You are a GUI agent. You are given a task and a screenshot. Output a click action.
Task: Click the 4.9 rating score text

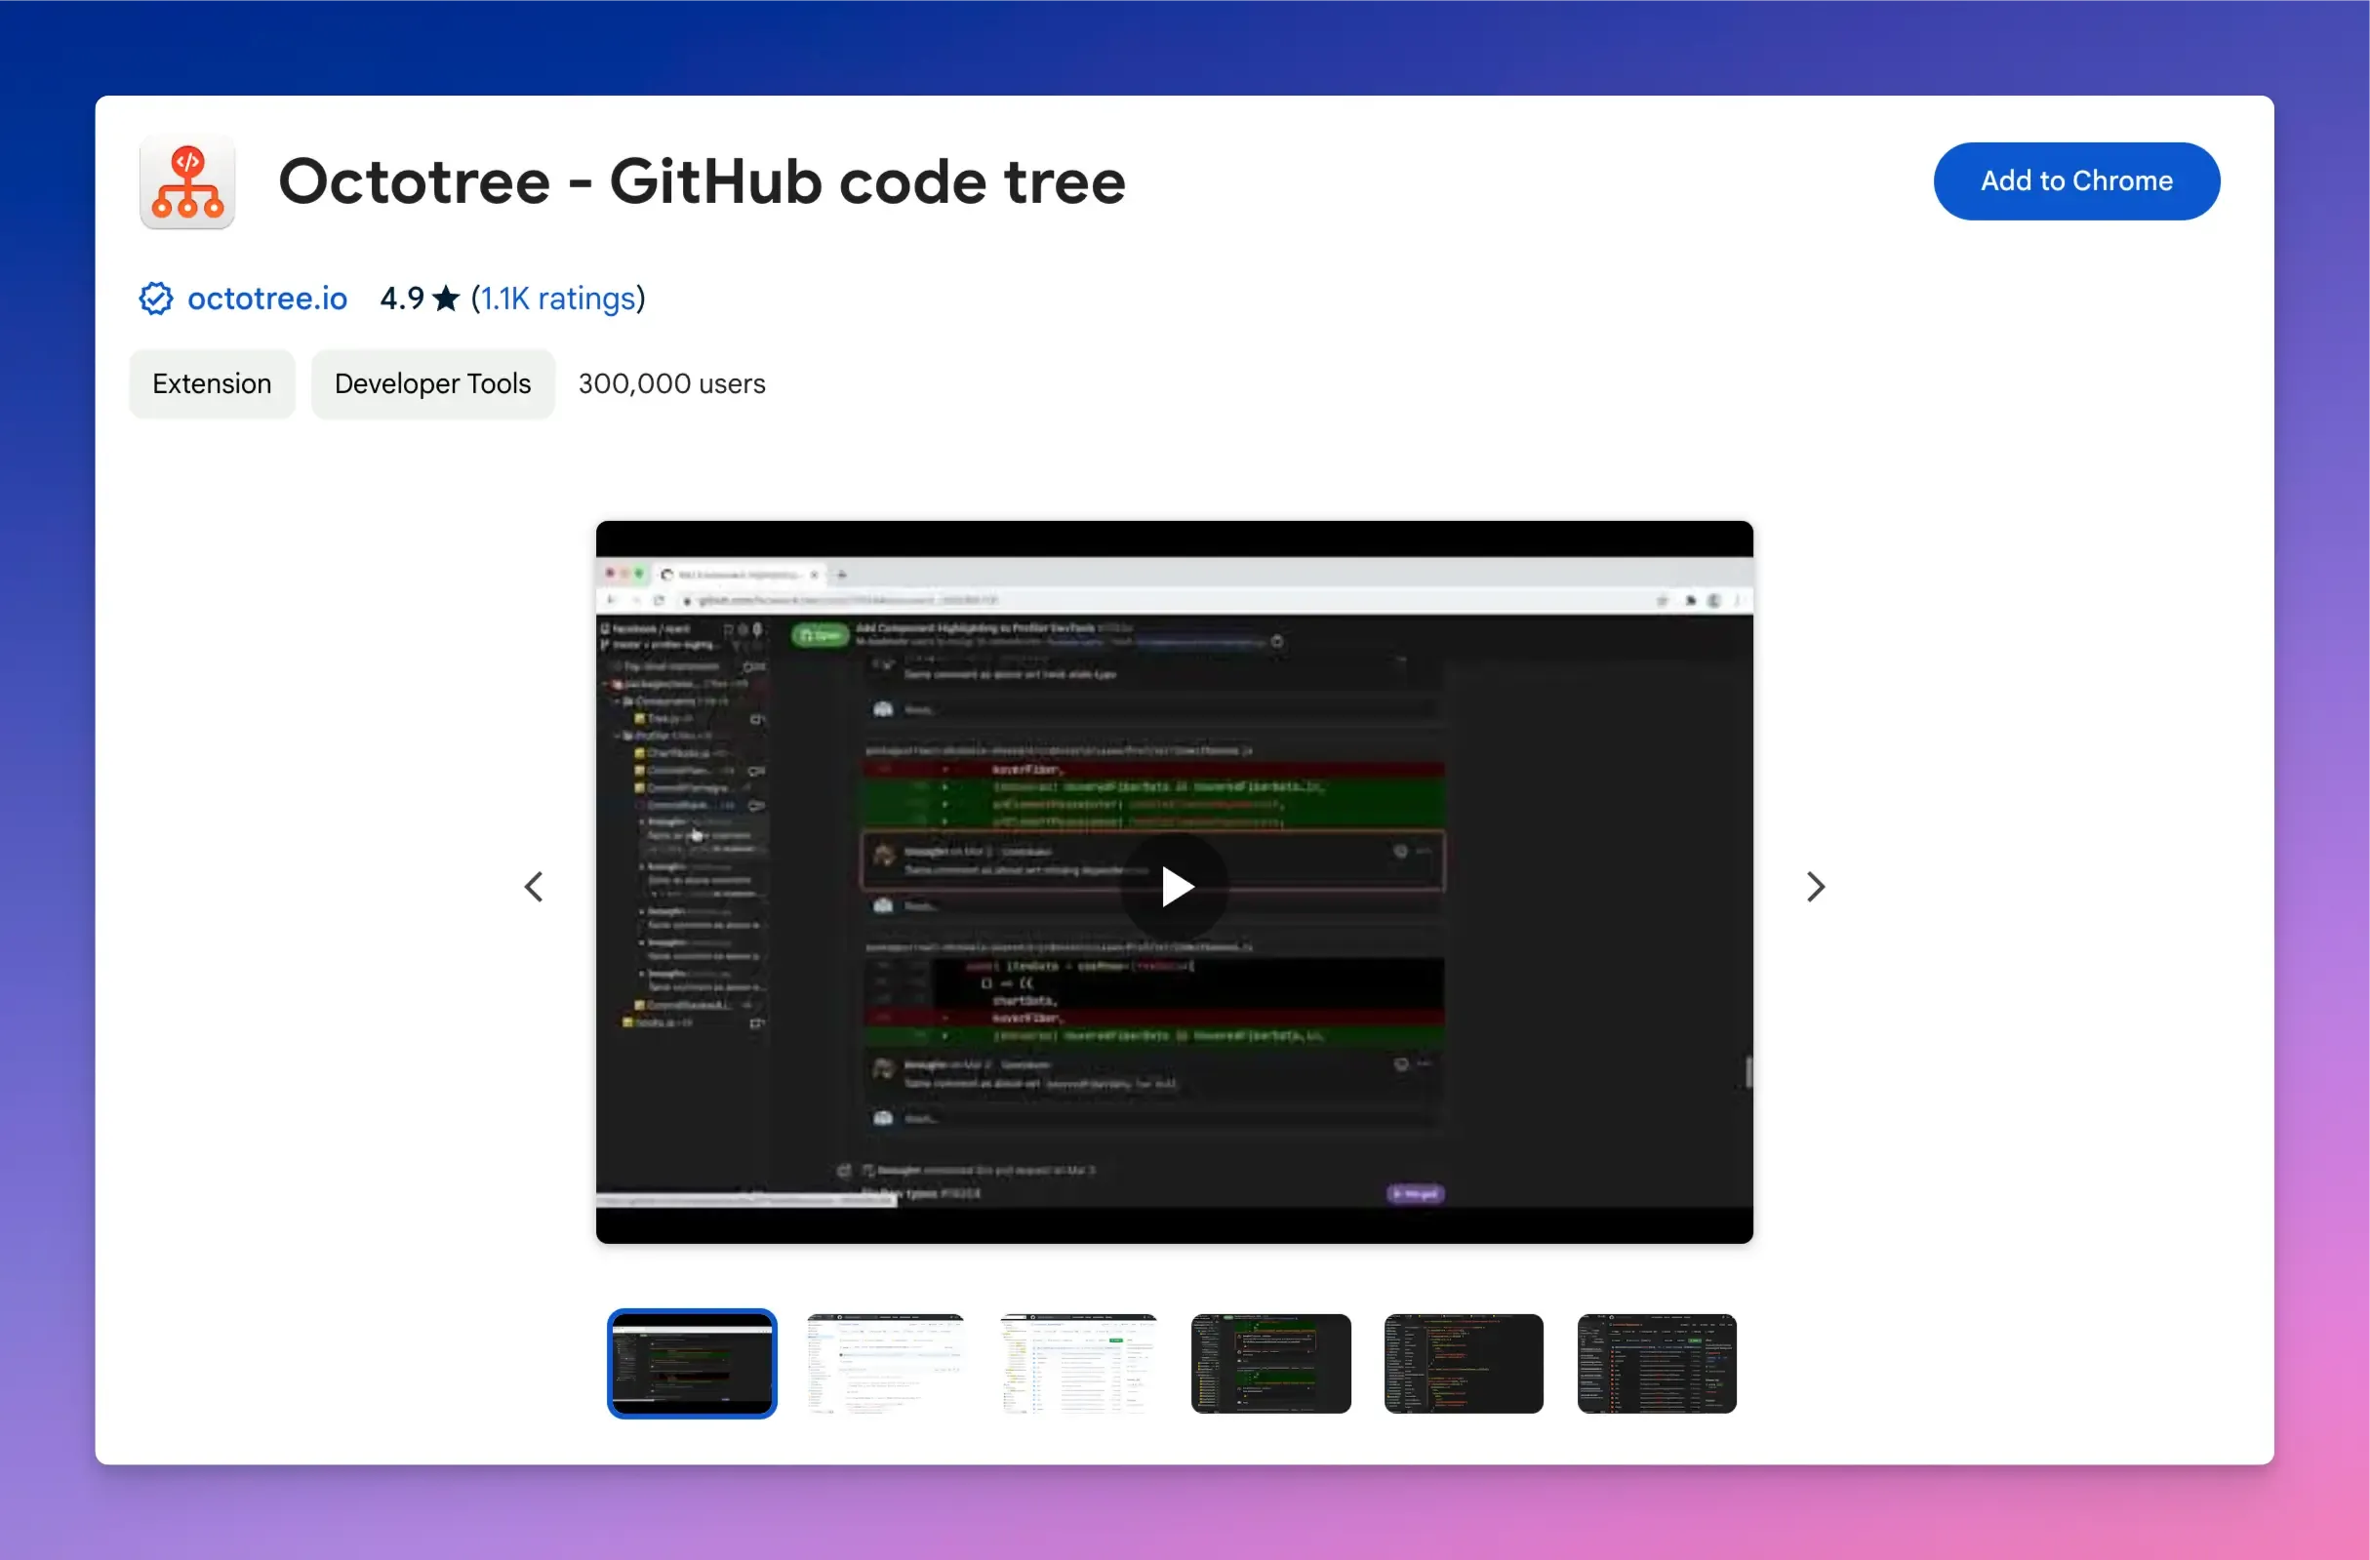click(x=402, y=298)
